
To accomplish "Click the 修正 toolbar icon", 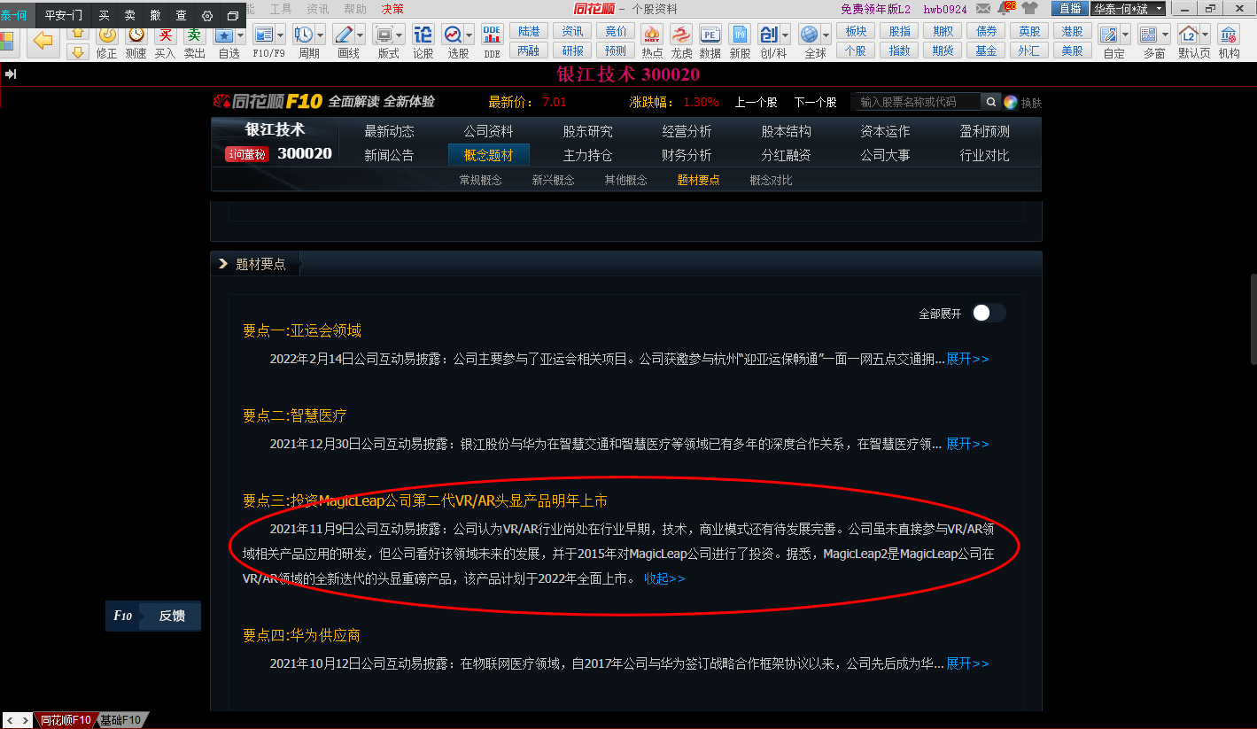I will pyautogui.click(x=106, y=35).
